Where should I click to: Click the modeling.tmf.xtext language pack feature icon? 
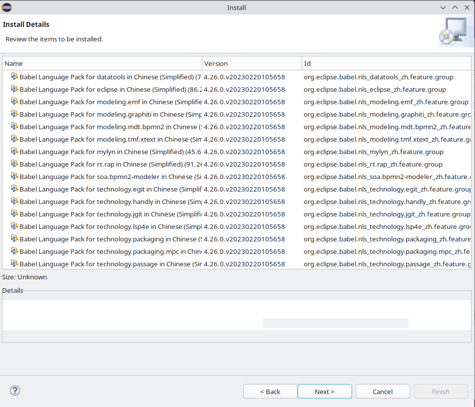(14, 139)
